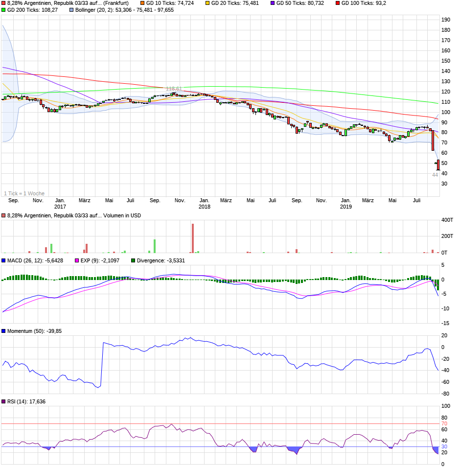Click the red Volumen in USD swatch
460x469 pixels.
point(3,216)
